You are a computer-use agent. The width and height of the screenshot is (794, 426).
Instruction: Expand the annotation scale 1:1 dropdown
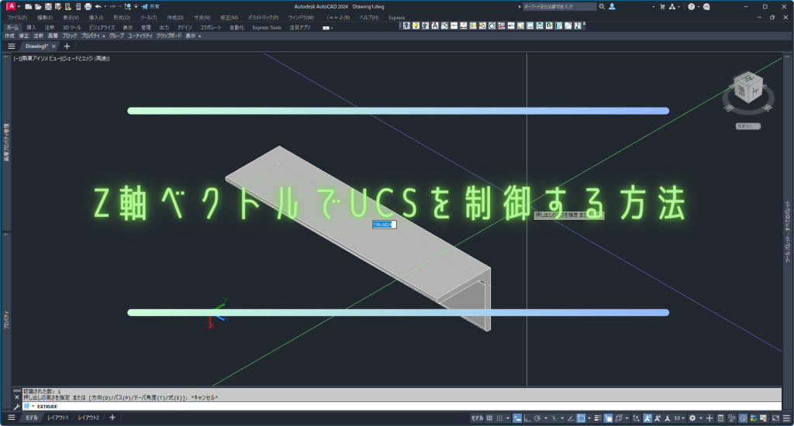[x=680, y=418]
